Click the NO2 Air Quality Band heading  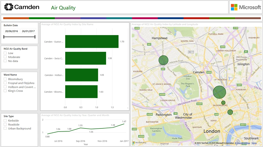(16, 49)
